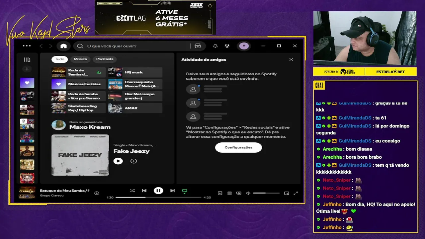
Task: Select the 'Tudo' filter chip
Action: pyautogui.click(x=59, y=59)
